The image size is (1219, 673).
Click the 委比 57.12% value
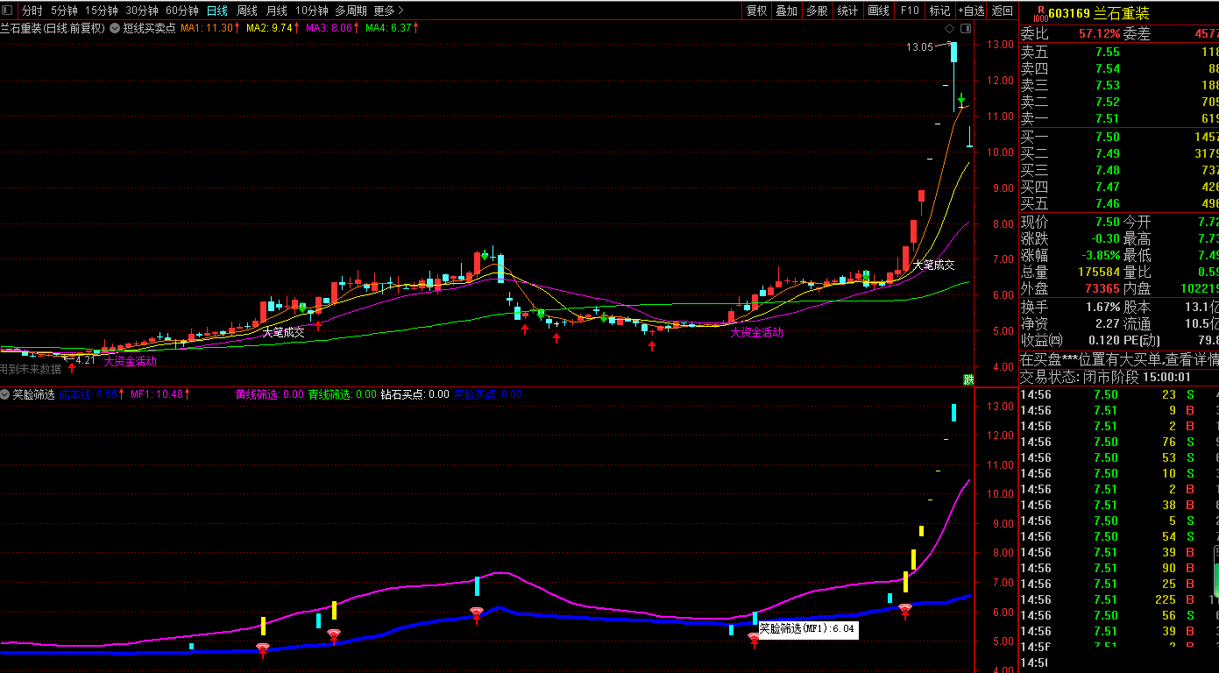click(1099, 34)
